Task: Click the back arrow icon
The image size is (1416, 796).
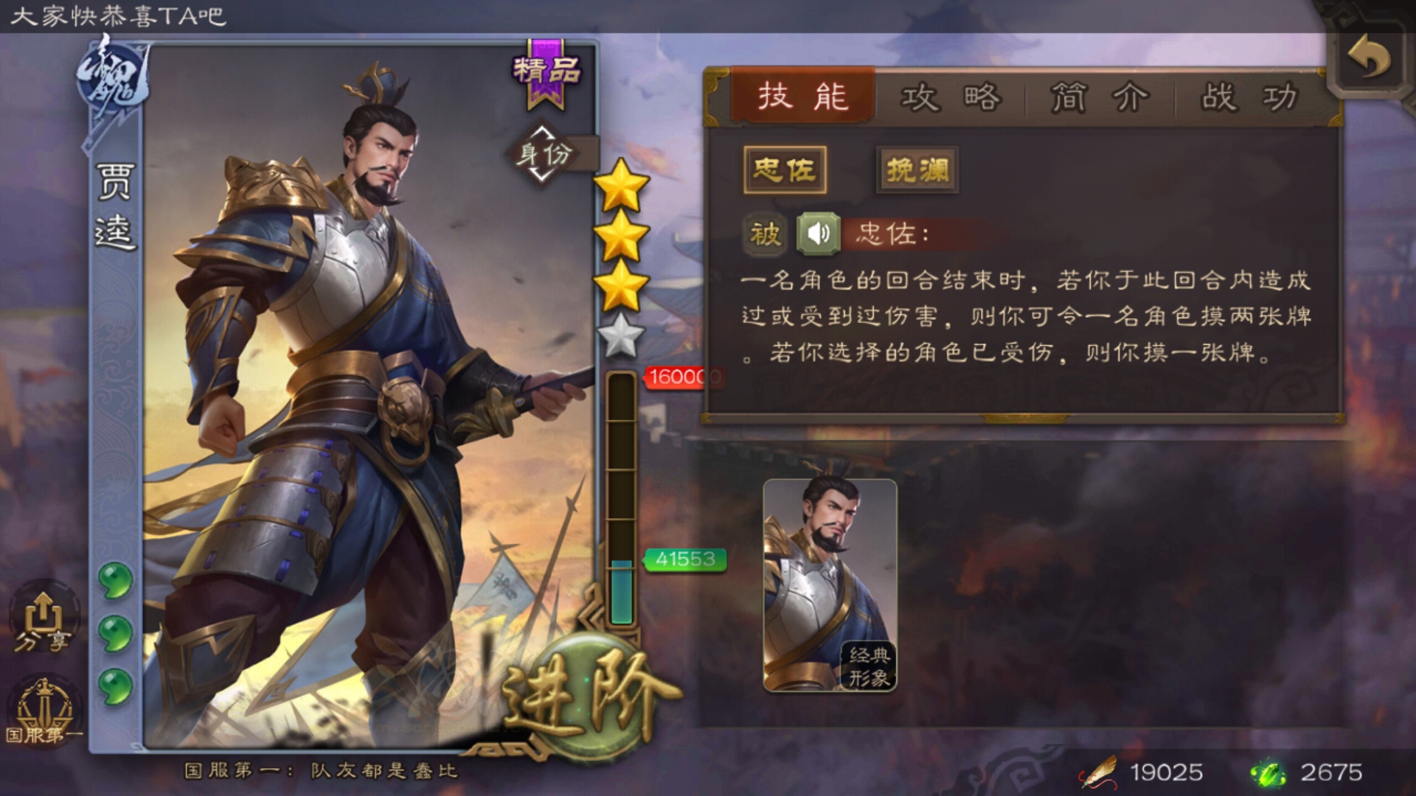Action: 1368,57
